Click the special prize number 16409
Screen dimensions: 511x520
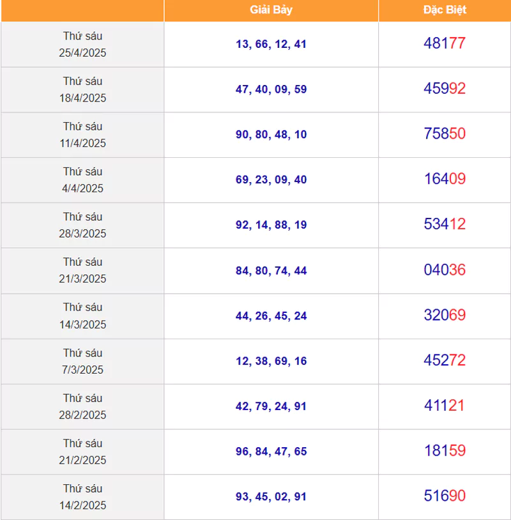445,179
